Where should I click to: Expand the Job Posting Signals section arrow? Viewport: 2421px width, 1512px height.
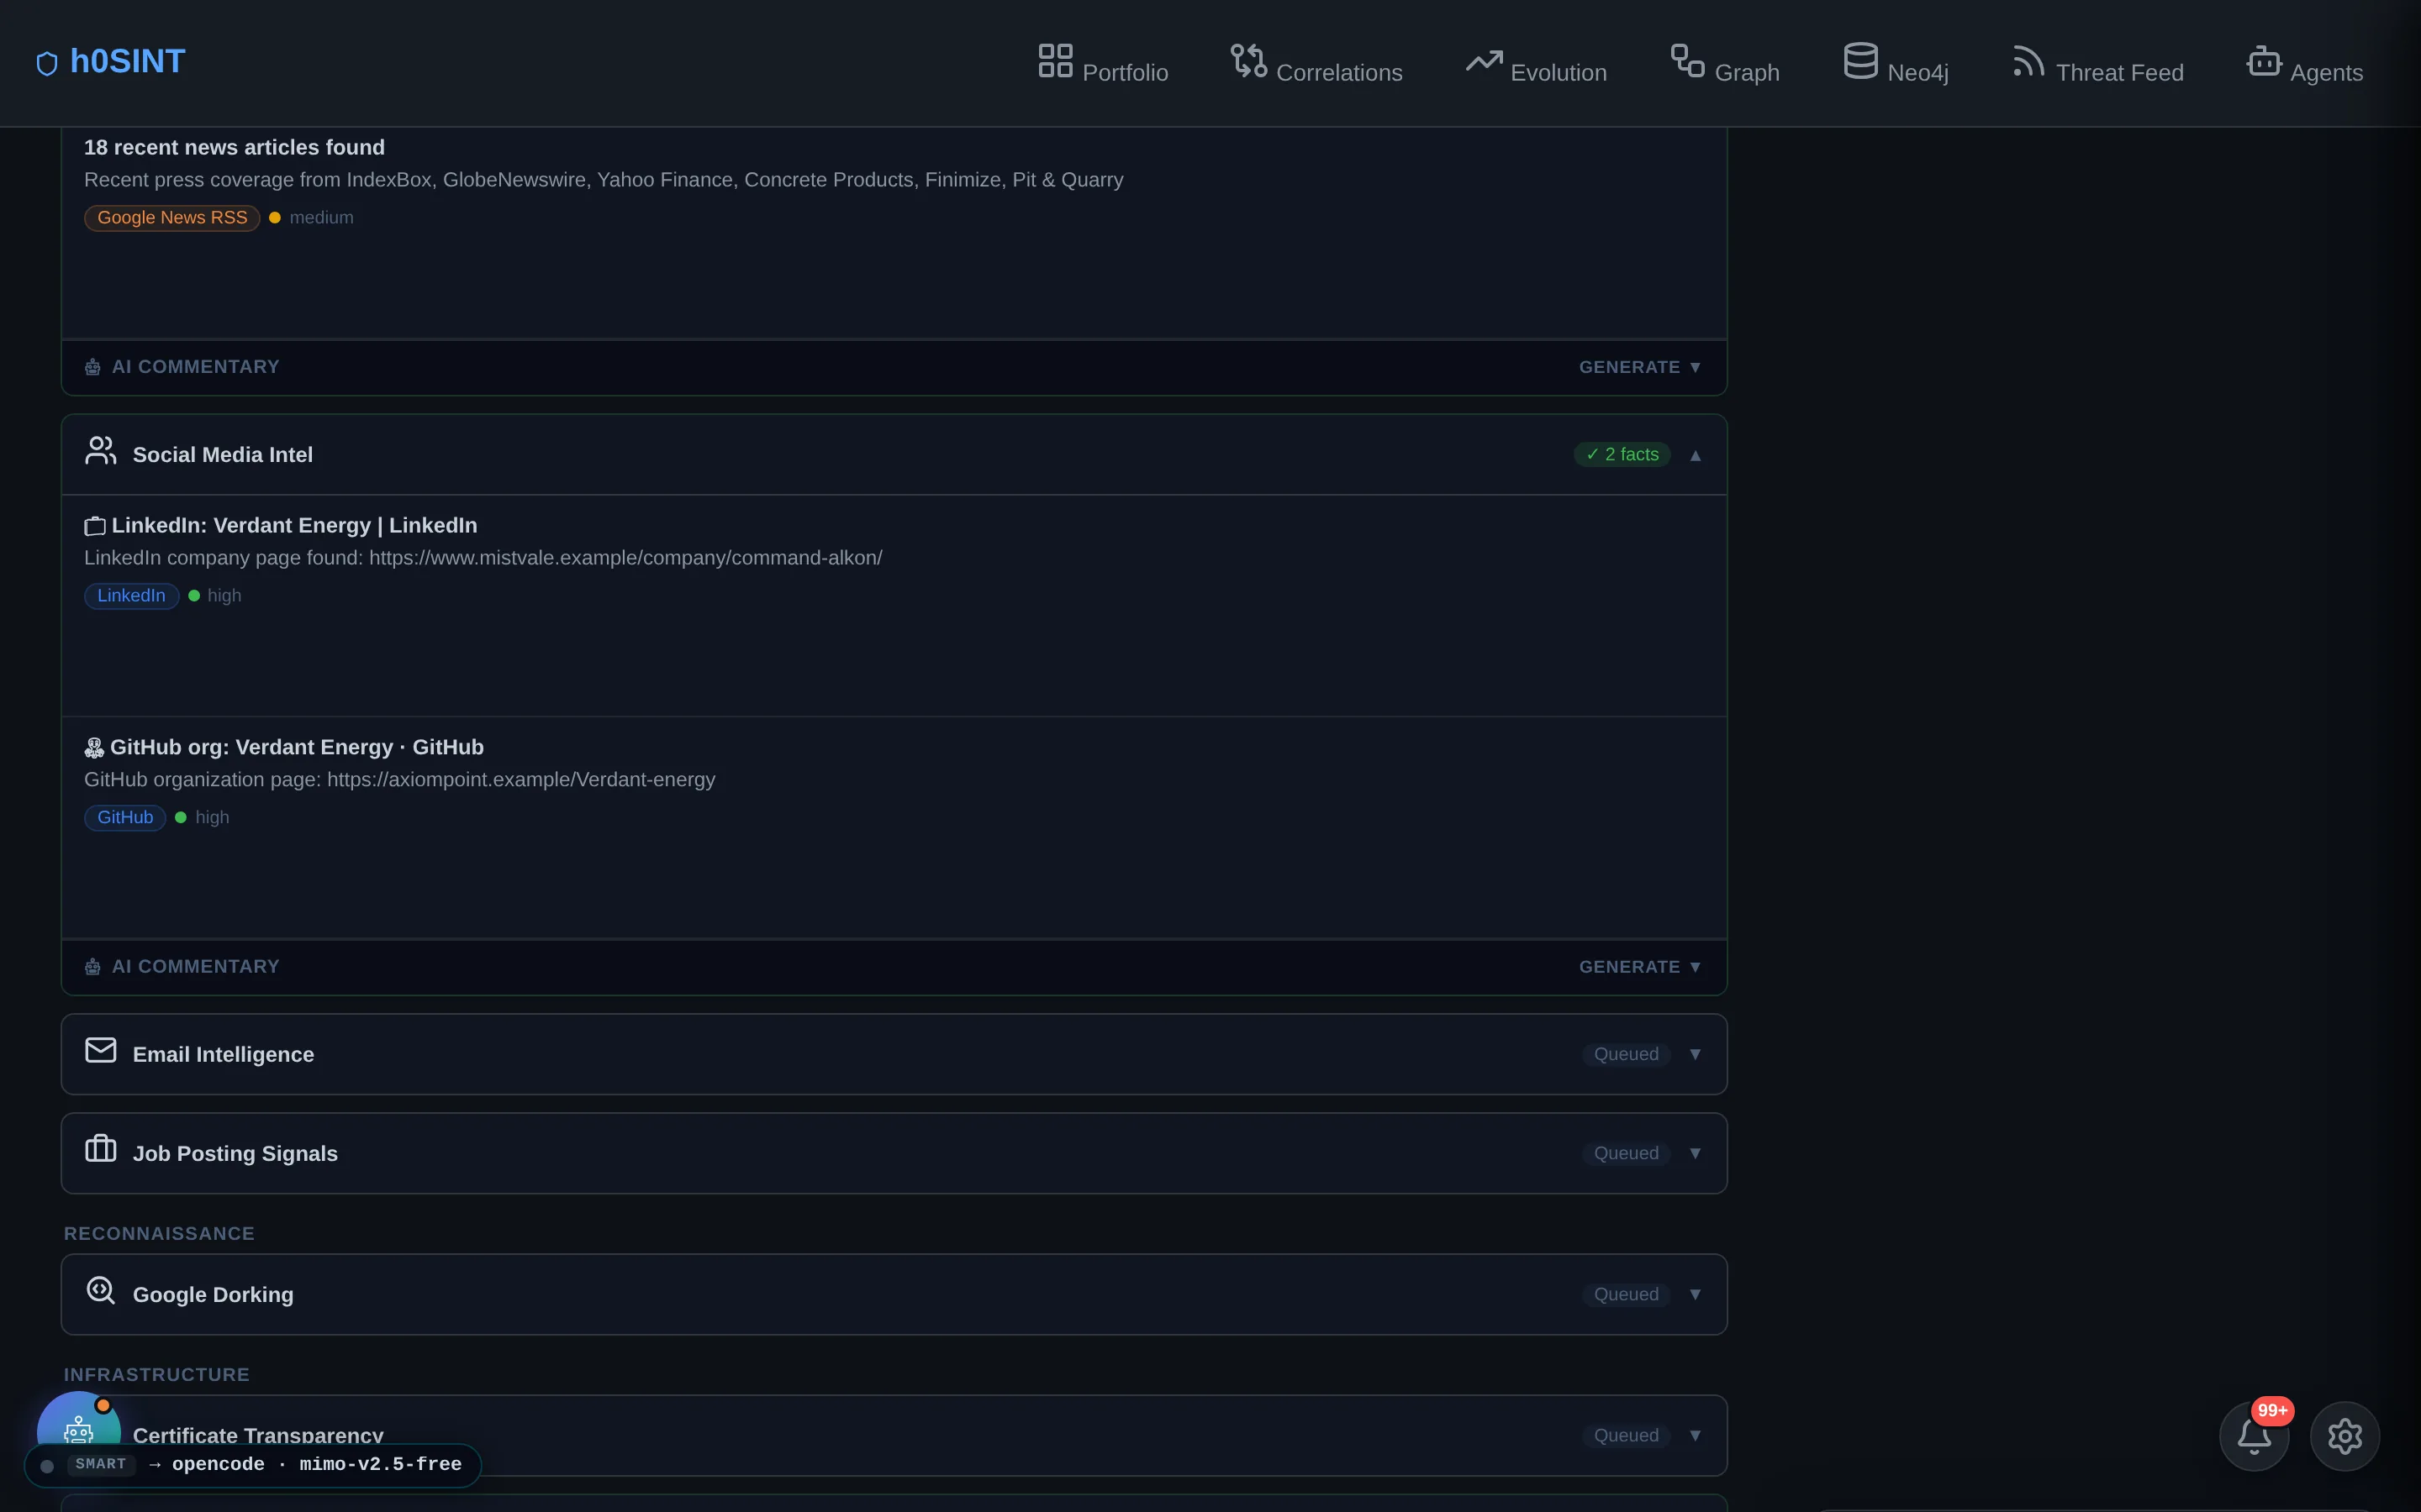click(x=1695, y=1153)
